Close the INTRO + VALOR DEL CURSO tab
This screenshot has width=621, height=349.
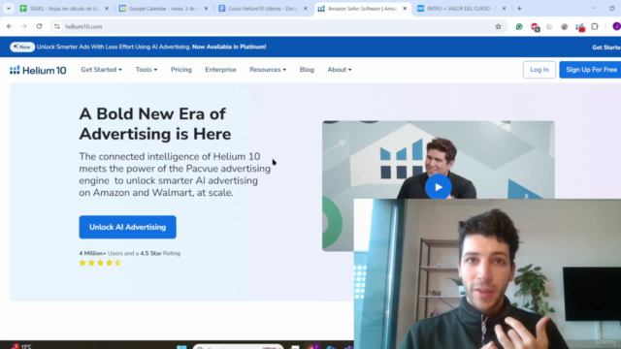pyautogui.click(x=505, y=9)
